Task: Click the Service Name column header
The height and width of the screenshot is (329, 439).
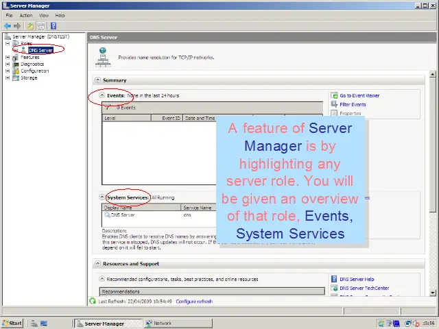Action: coord(199,208)
